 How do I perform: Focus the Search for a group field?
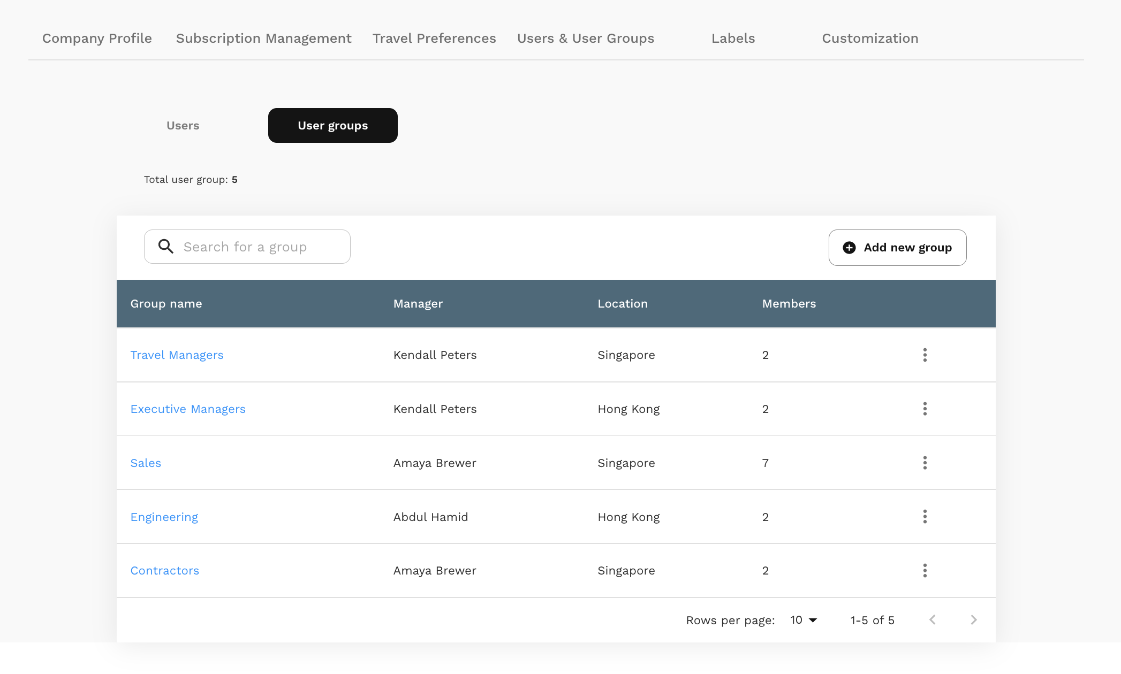click(247, 247)
